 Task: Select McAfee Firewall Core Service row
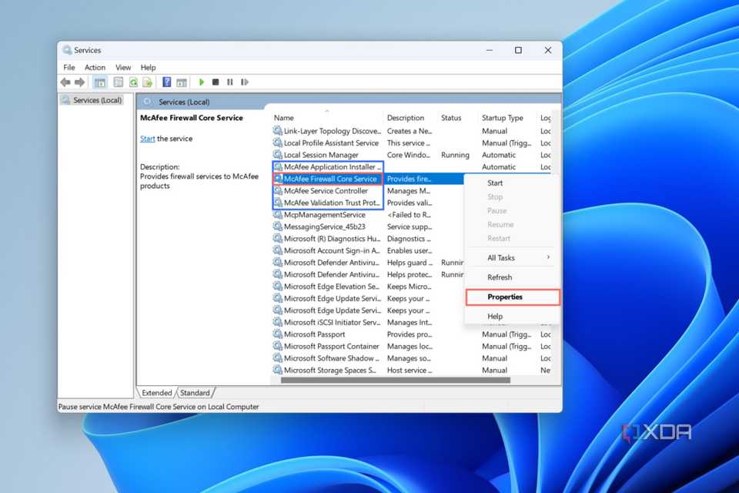[328, 179]
